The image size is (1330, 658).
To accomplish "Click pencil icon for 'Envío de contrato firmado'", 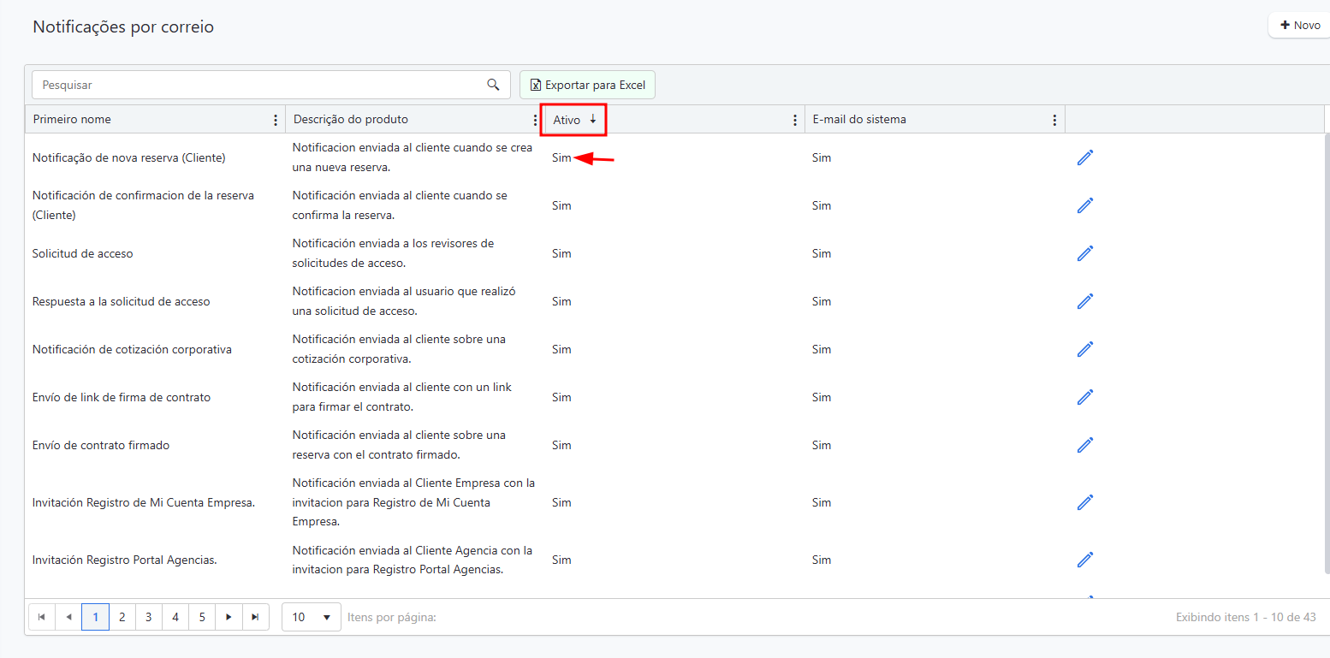I will [x=1085, y=445].
